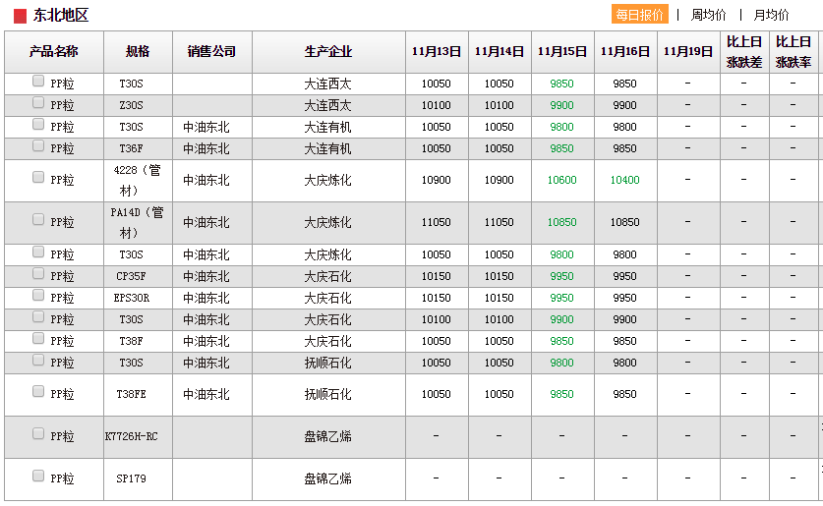Mark the T30S 大庆石化 row checkbox
The width and height of the screenshot is (823, 506).
pyautogui.click(x=37, y=316)
